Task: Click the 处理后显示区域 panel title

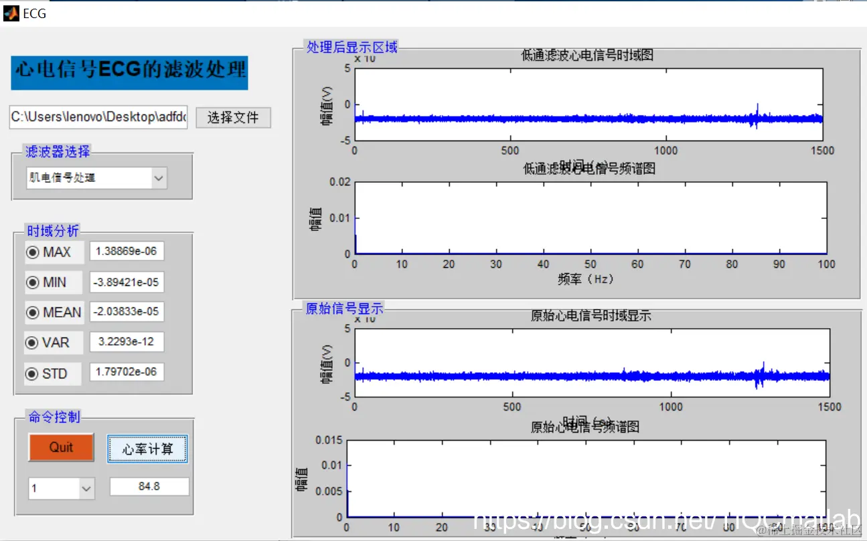Action: coord(352,47)
